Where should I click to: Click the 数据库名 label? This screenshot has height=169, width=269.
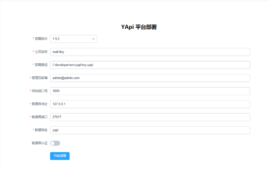pos(41,130)
